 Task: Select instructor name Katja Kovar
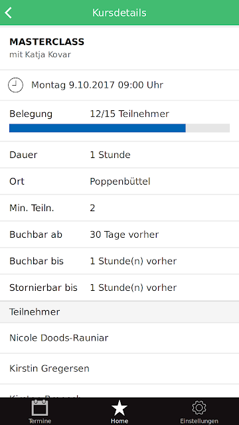tap(48, 54)
